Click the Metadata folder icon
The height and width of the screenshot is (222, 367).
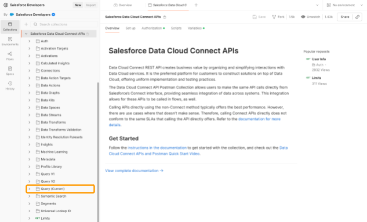(38, 159)
